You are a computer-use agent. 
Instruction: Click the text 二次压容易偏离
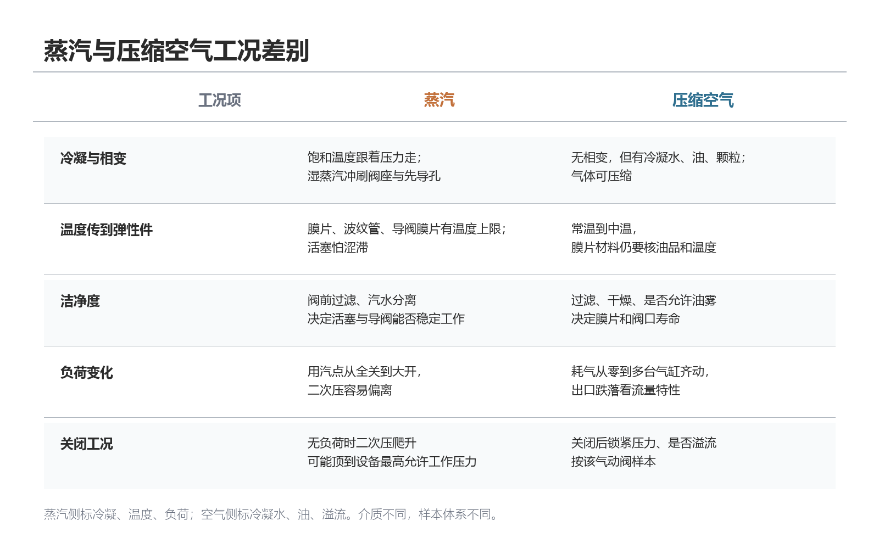[x=350, y=390]
